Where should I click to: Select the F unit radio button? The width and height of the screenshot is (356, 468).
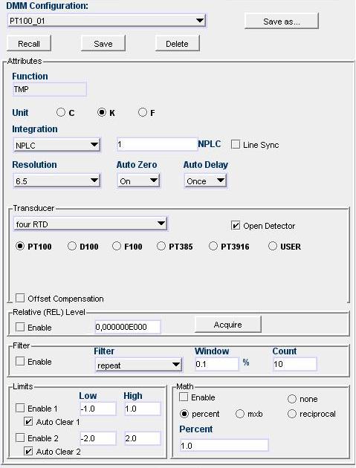[143, 112]
